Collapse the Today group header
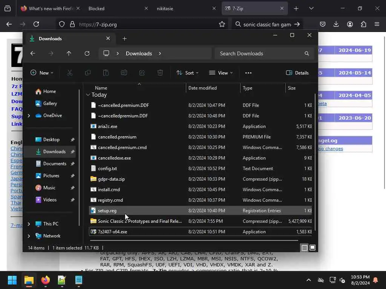 pyautogui.click(x=88, y=95)
